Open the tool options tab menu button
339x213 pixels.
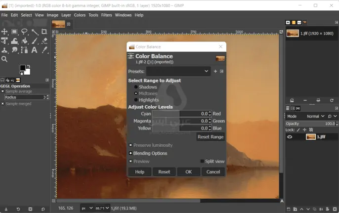[47, 80]
